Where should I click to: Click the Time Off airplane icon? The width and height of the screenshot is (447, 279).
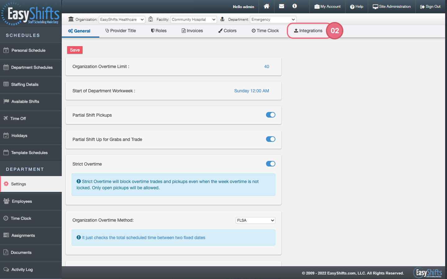(6, 118)
